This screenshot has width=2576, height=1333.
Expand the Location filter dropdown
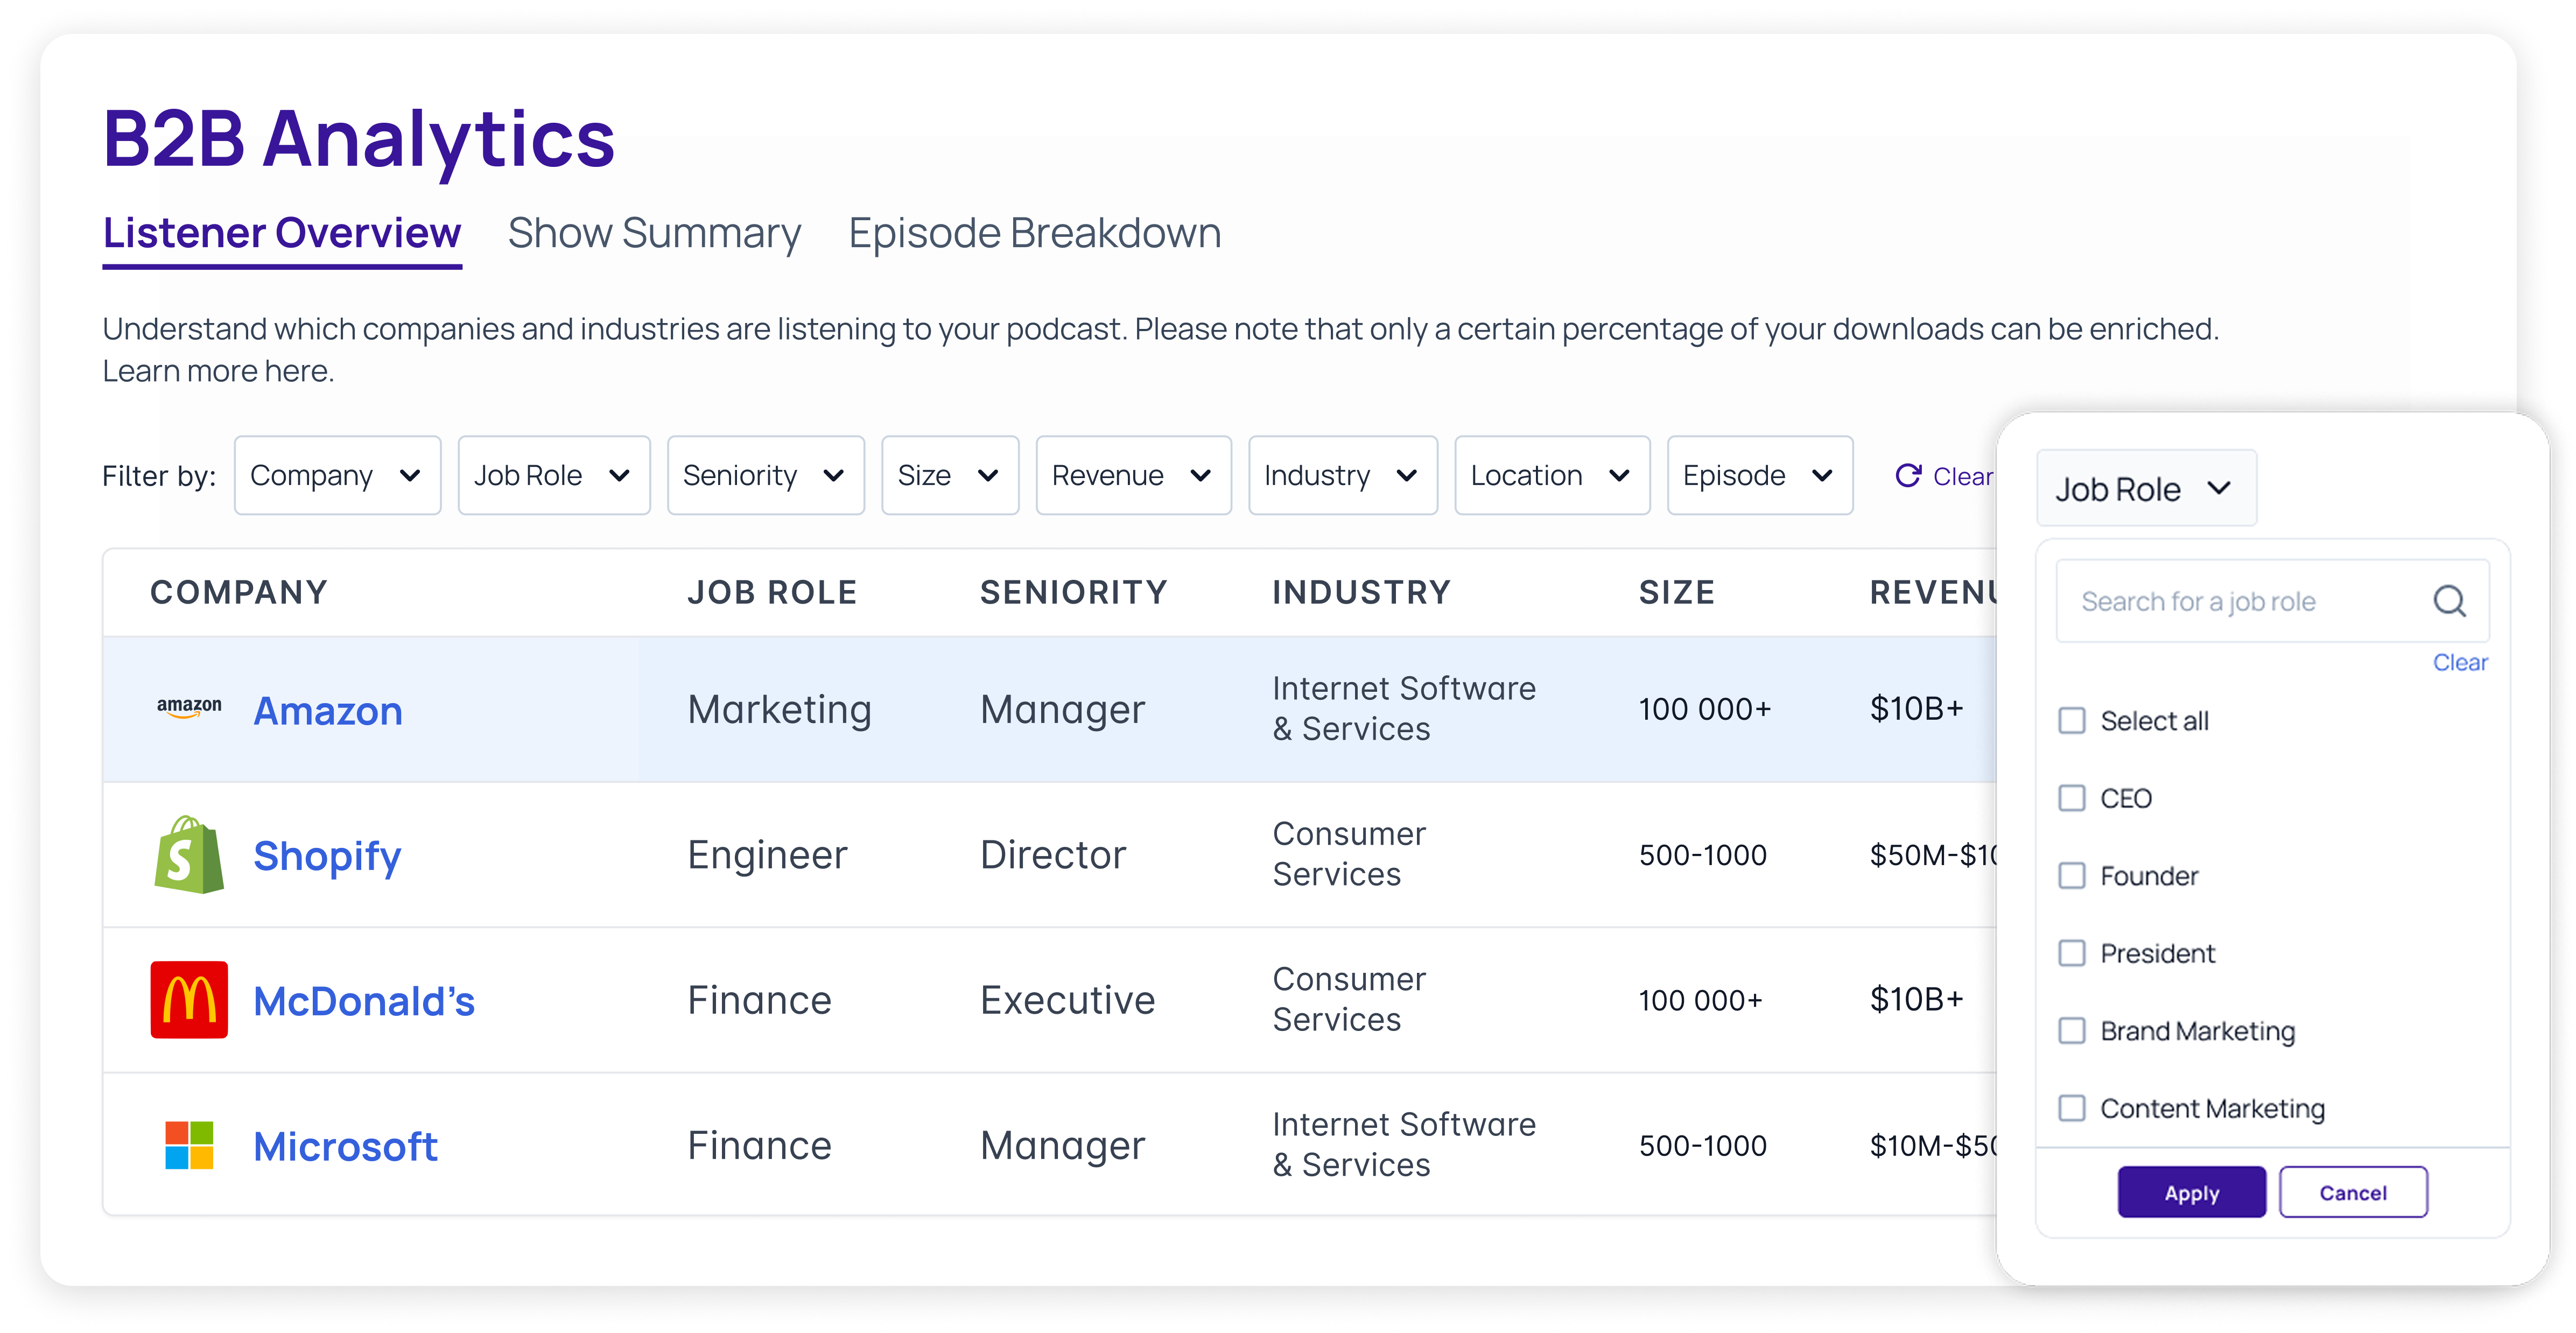click(x=1551, y=476)
